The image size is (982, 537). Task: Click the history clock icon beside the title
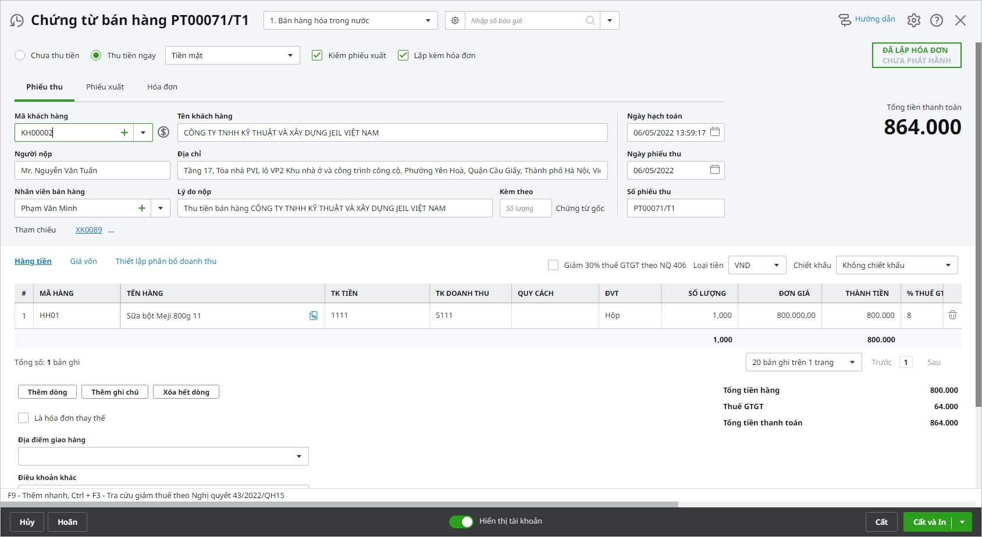tap(17, 21)
